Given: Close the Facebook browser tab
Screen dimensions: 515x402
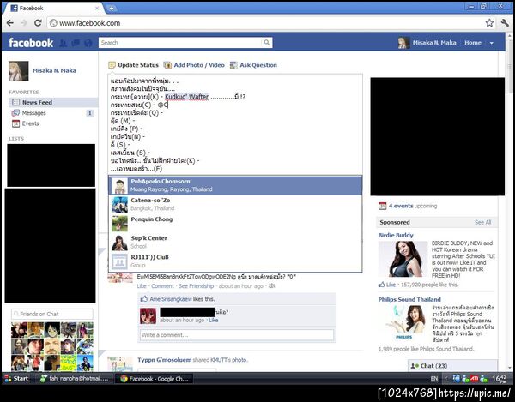Looking at the screenshot, I should pyautogui.click(x=97, y=9).
